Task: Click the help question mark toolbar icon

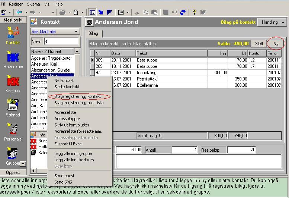Action: pos(194,12)
